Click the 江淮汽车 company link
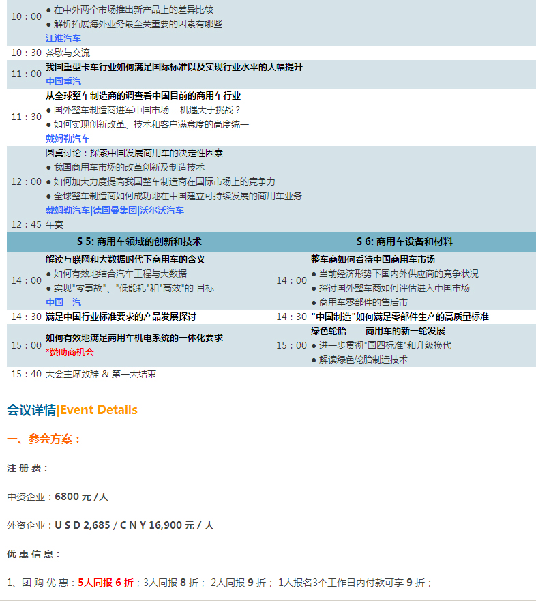 pyautogui.click(x=63, y=38)
